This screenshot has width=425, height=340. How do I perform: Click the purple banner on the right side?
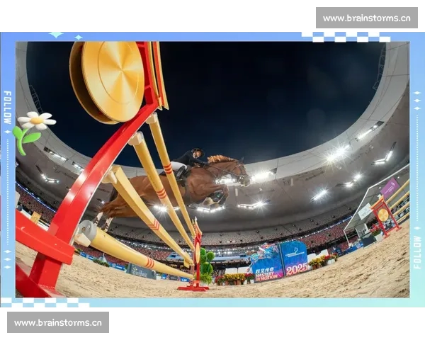(x=390, y=187)
